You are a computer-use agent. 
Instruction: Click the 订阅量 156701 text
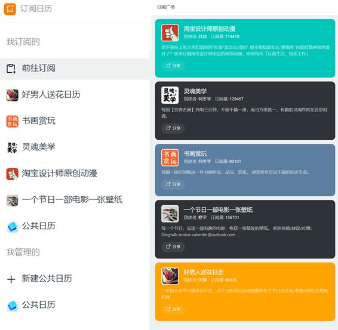[x=225, y=217]
